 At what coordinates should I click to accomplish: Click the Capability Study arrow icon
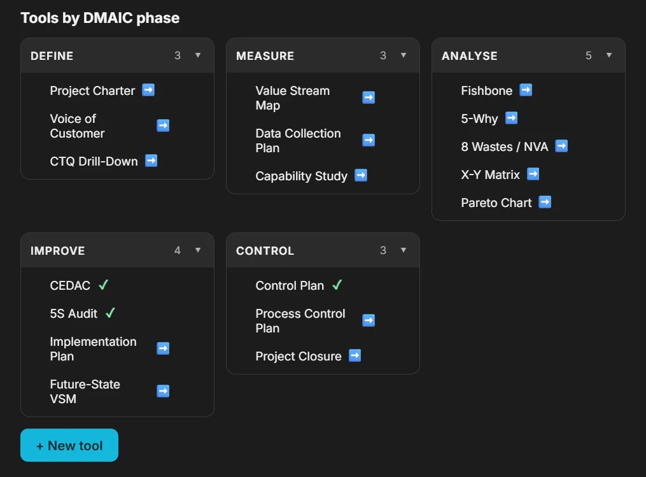[x=361, y=175]
